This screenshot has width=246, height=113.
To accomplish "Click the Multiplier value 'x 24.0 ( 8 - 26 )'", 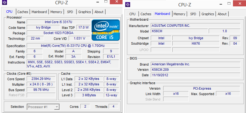I will 41,84.
